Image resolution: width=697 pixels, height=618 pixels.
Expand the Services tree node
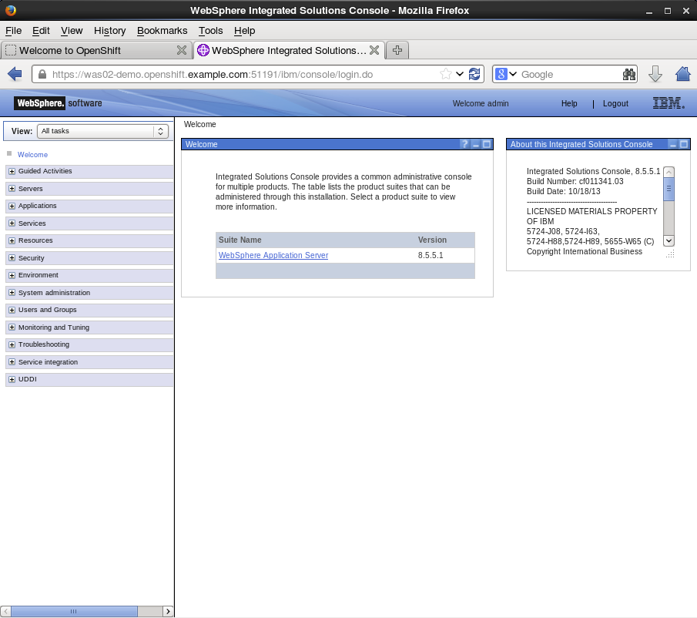[x=12, y=223]
